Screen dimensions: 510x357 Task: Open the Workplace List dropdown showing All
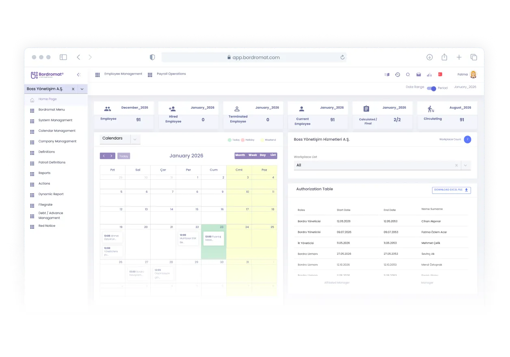pos(465,165)
